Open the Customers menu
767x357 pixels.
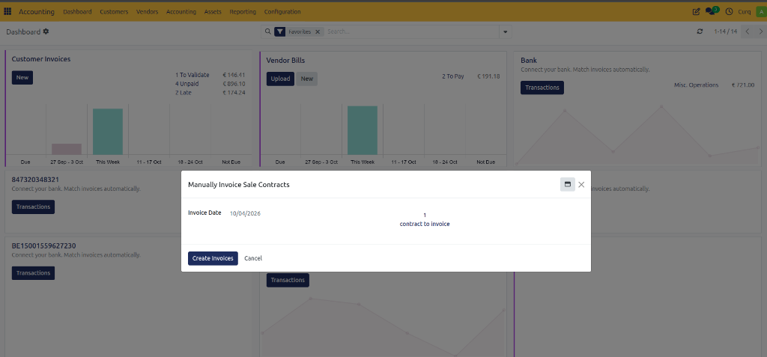click(114, 12)
